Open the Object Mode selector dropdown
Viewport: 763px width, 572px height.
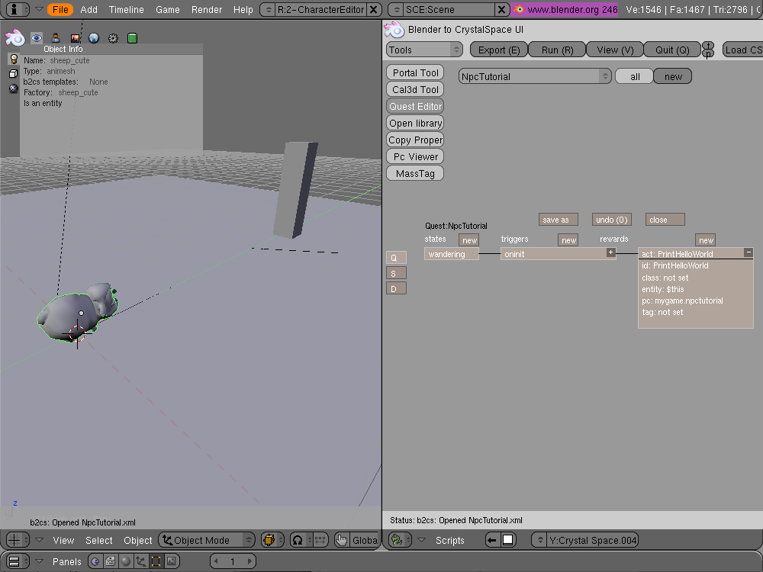(x=208, y=540)
